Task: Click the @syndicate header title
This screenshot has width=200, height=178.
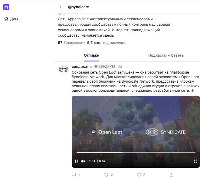Action: point(78,7)
